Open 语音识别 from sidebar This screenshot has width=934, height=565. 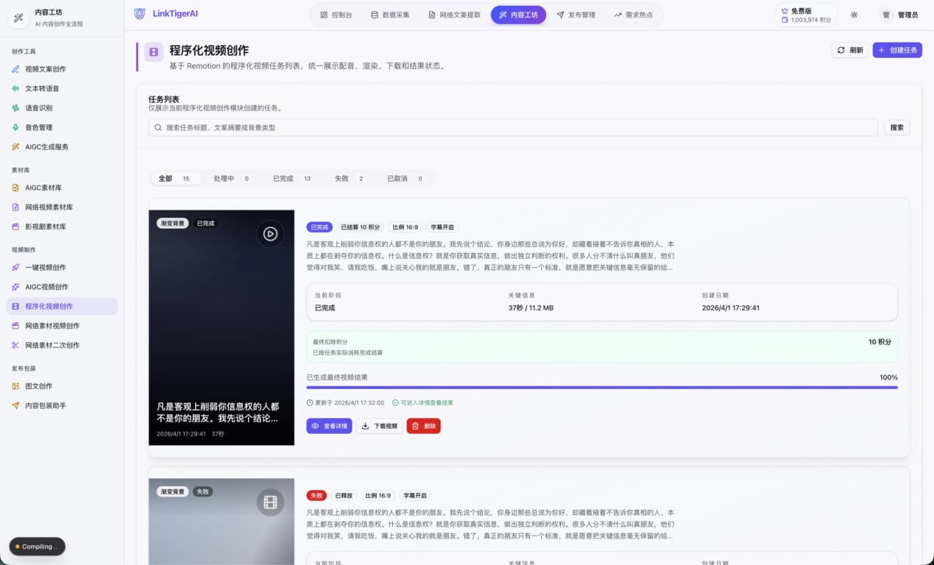point(38,108)
